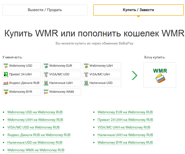Choose the Webmoney WMX label
This screenshot has width=185, height=154.
tap(62, 92)
